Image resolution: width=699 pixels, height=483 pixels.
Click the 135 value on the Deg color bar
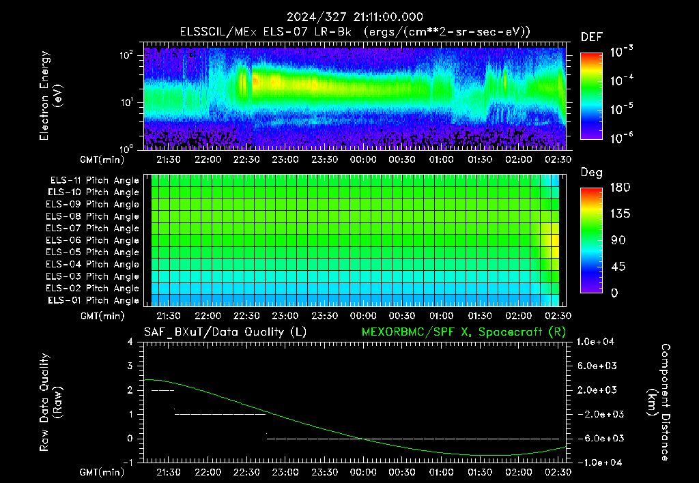click(620, 214)
